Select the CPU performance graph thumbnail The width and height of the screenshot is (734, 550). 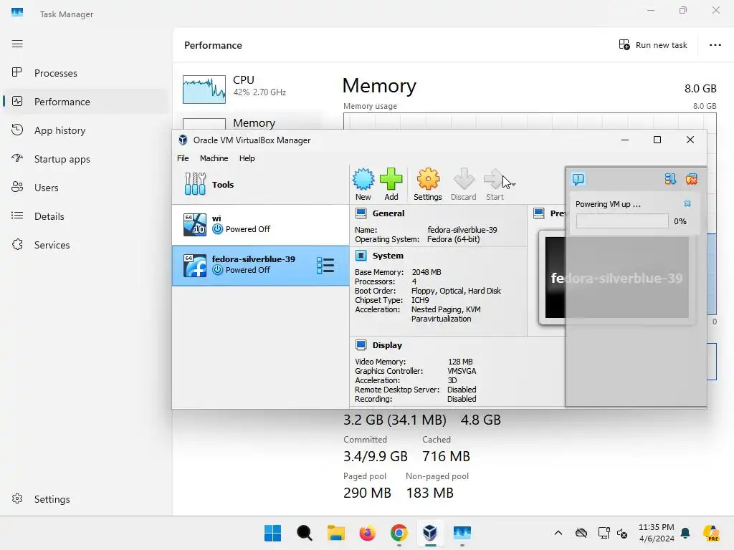click(204, 90)
